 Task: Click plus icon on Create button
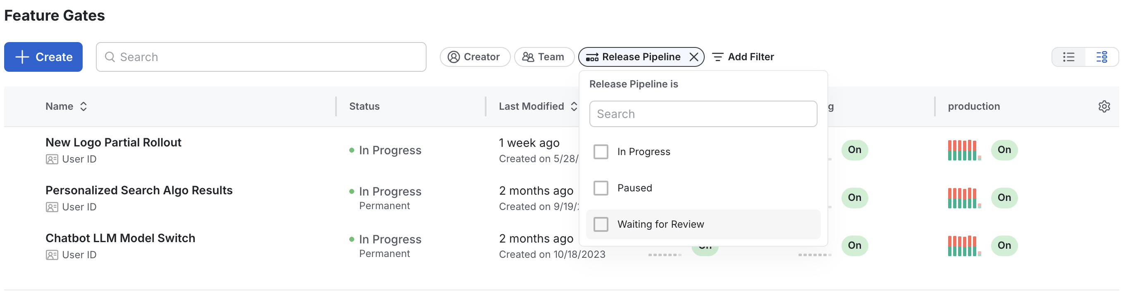pos(22,57)
